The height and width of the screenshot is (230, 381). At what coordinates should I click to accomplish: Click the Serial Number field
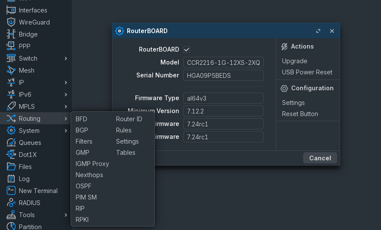coord(223,76)
